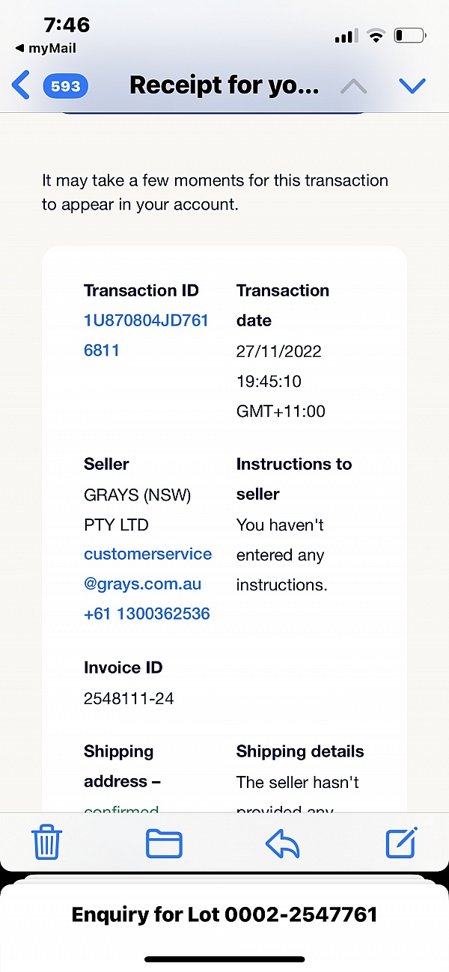Open the reply arrow options
Screen dimensions: 449x972
[283, 844]
